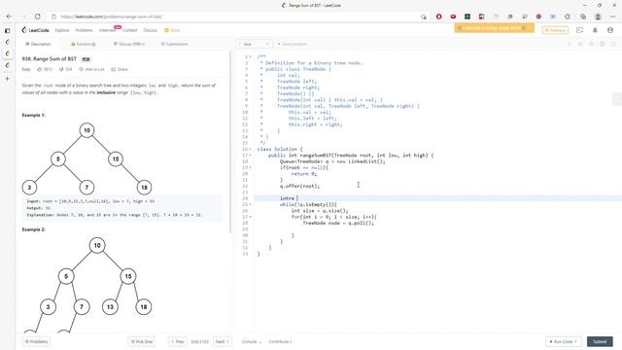The height and width of the screenshot is (350, 622).
Task: Collapse the comment fold arrow at line 1
Action: click(251, 56)
